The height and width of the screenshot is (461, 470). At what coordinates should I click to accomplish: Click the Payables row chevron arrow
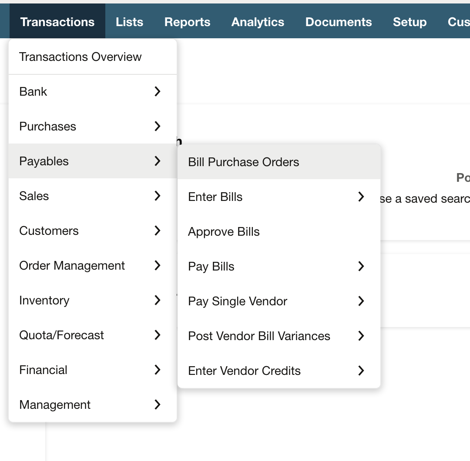(x=158, y=161)
